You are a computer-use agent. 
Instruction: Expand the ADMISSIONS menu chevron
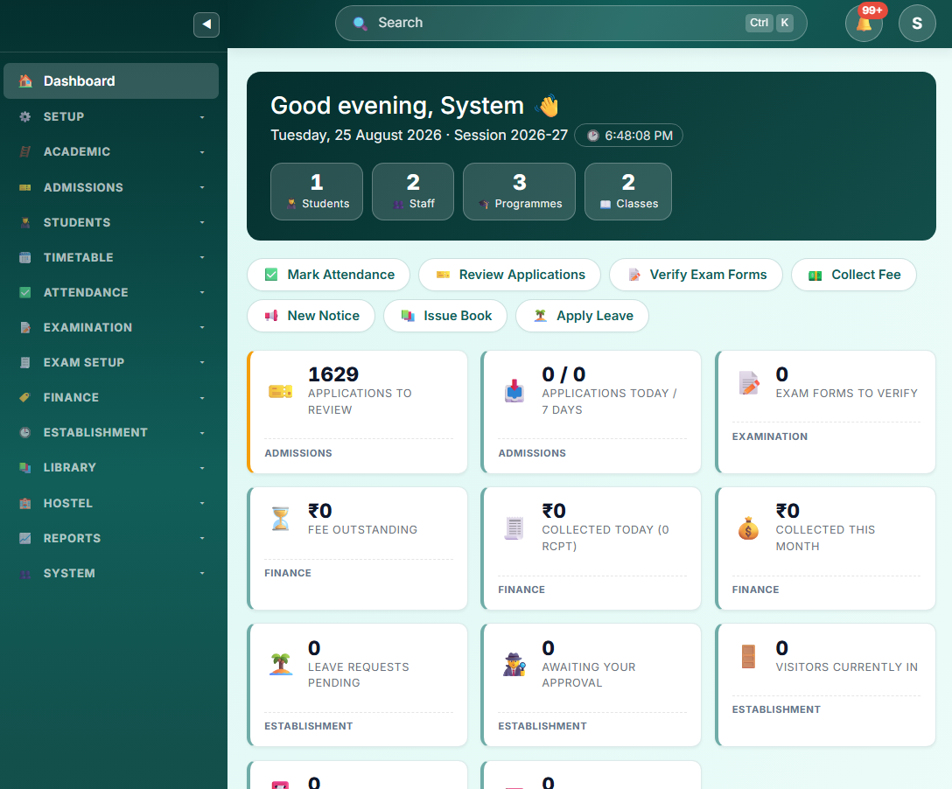202,187
